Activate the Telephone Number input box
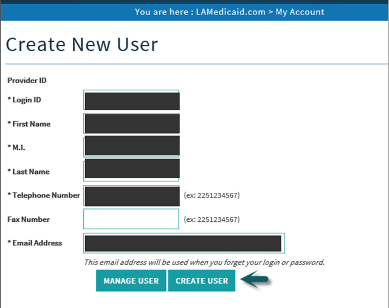This screenshot has height=308, width=389. pos(131,195)
